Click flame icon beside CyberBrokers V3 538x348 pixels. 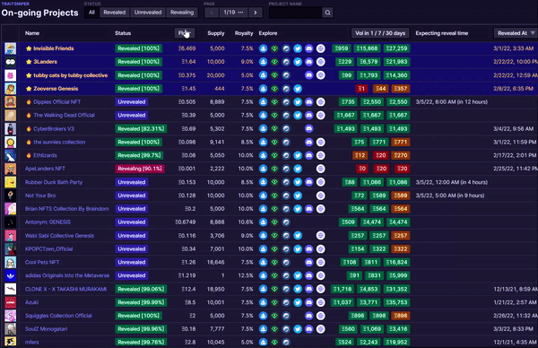[29, 128]
